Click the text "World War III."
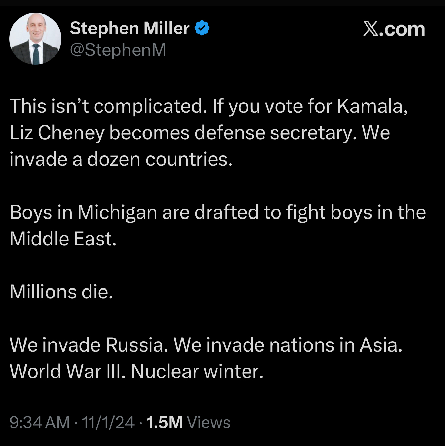This screenshot has width=445, height=446. [68, 372]
